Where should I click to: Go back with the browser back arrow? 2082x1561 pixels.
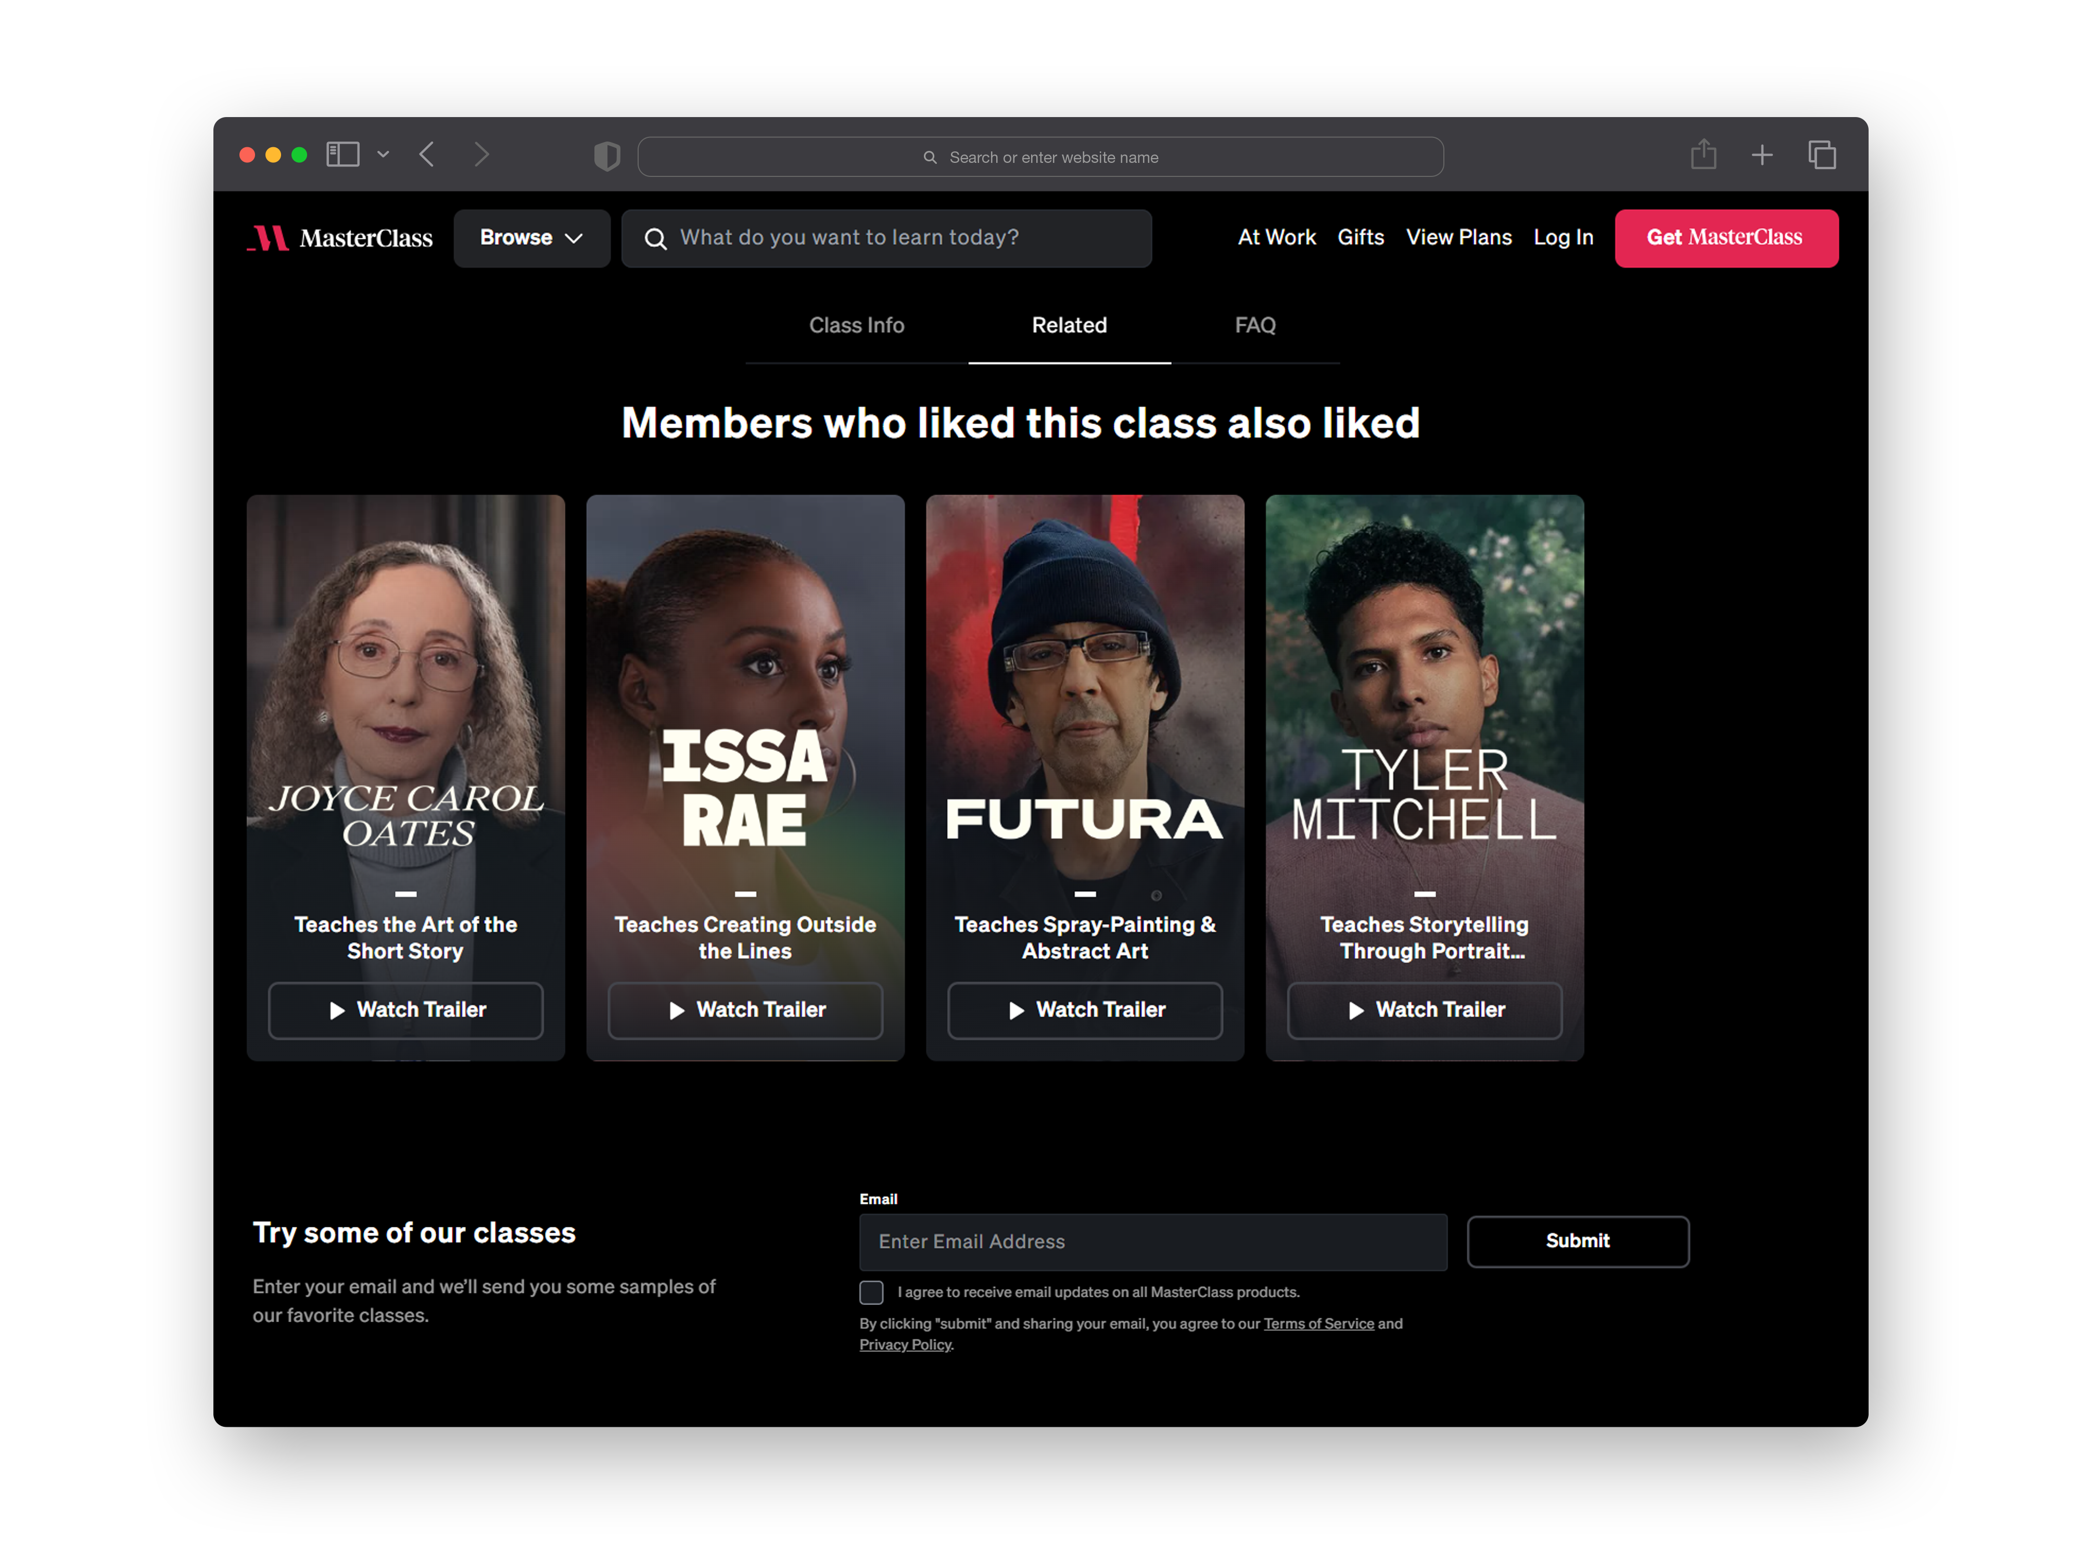(x=427, y=155)
